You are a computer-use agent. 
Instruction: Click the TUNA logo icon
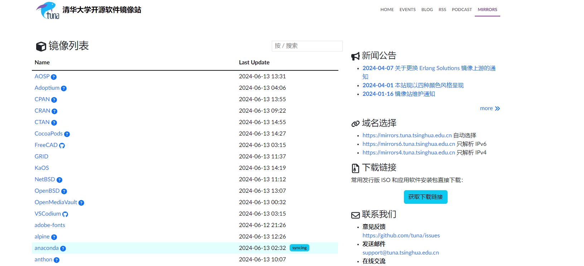(x=48, y=10)
